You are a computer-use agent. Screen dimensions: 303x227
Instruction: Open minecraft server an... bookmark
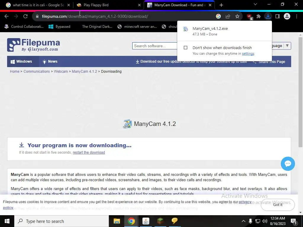pos(137,27)
